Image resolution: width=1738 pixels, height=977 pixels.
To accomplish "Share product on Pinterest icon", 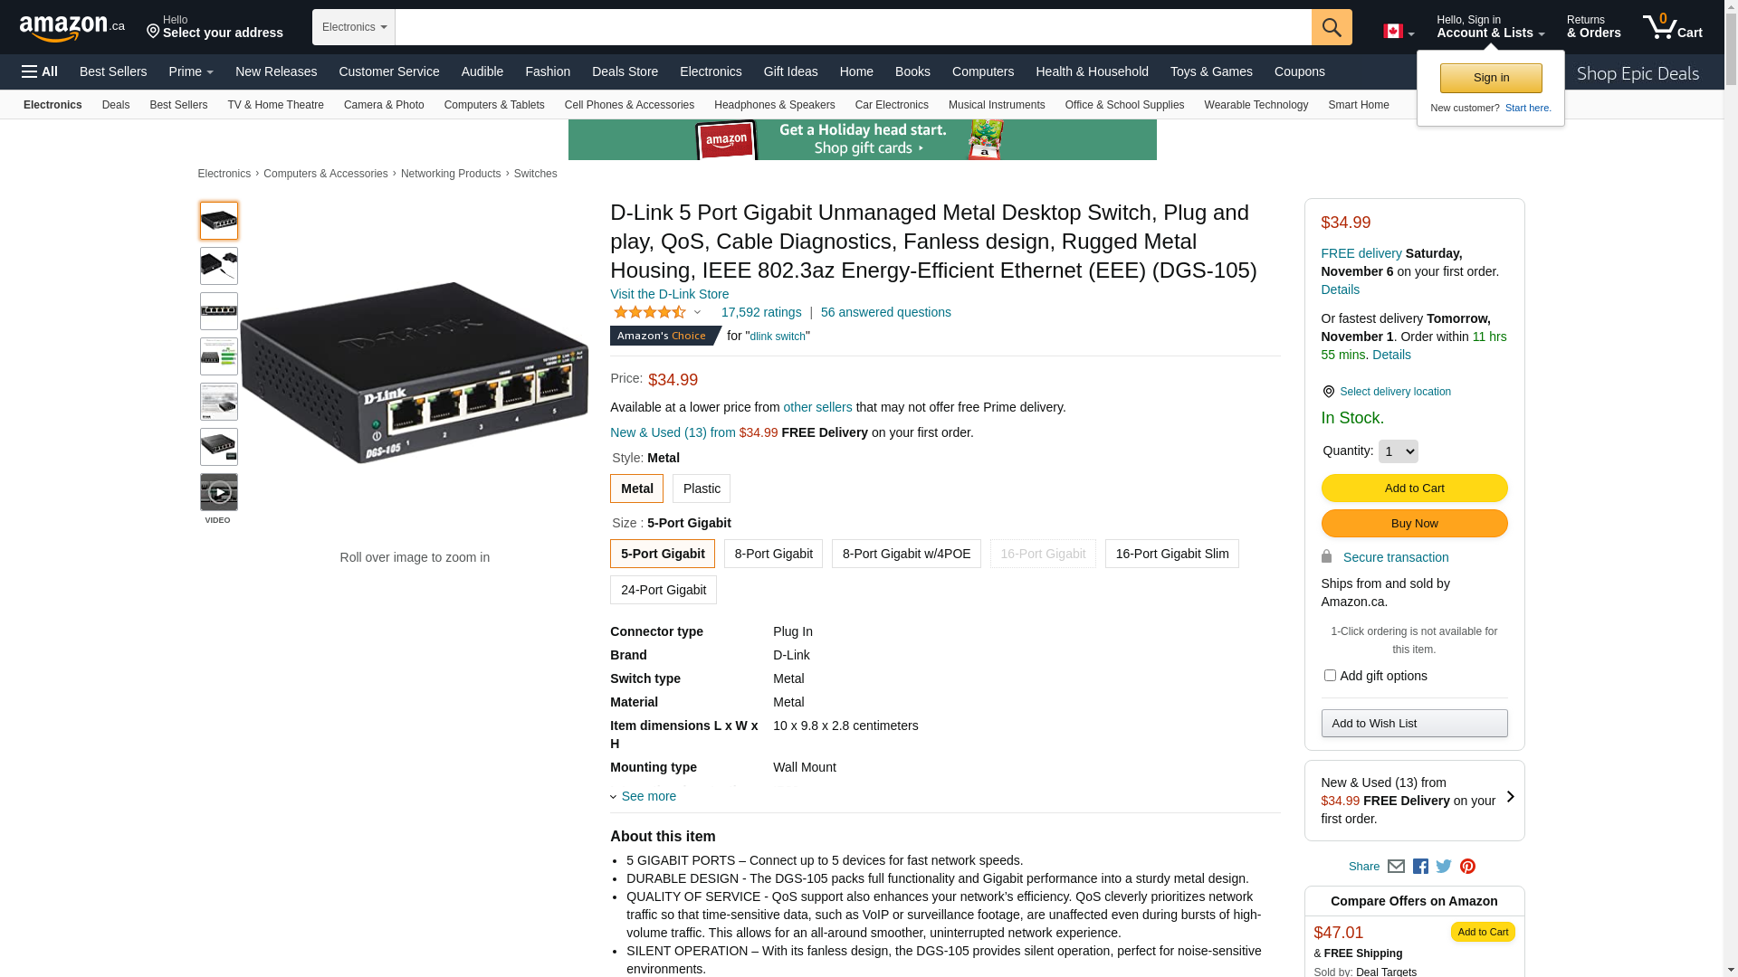I will (x=1467, y=867).
